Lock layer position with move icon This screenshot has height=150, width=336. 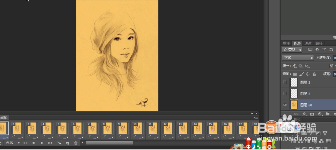308,74
